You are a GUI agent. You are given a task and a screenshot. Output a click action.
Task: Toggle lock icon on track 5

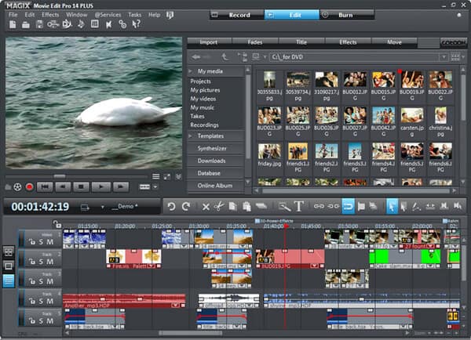[32, 321]
